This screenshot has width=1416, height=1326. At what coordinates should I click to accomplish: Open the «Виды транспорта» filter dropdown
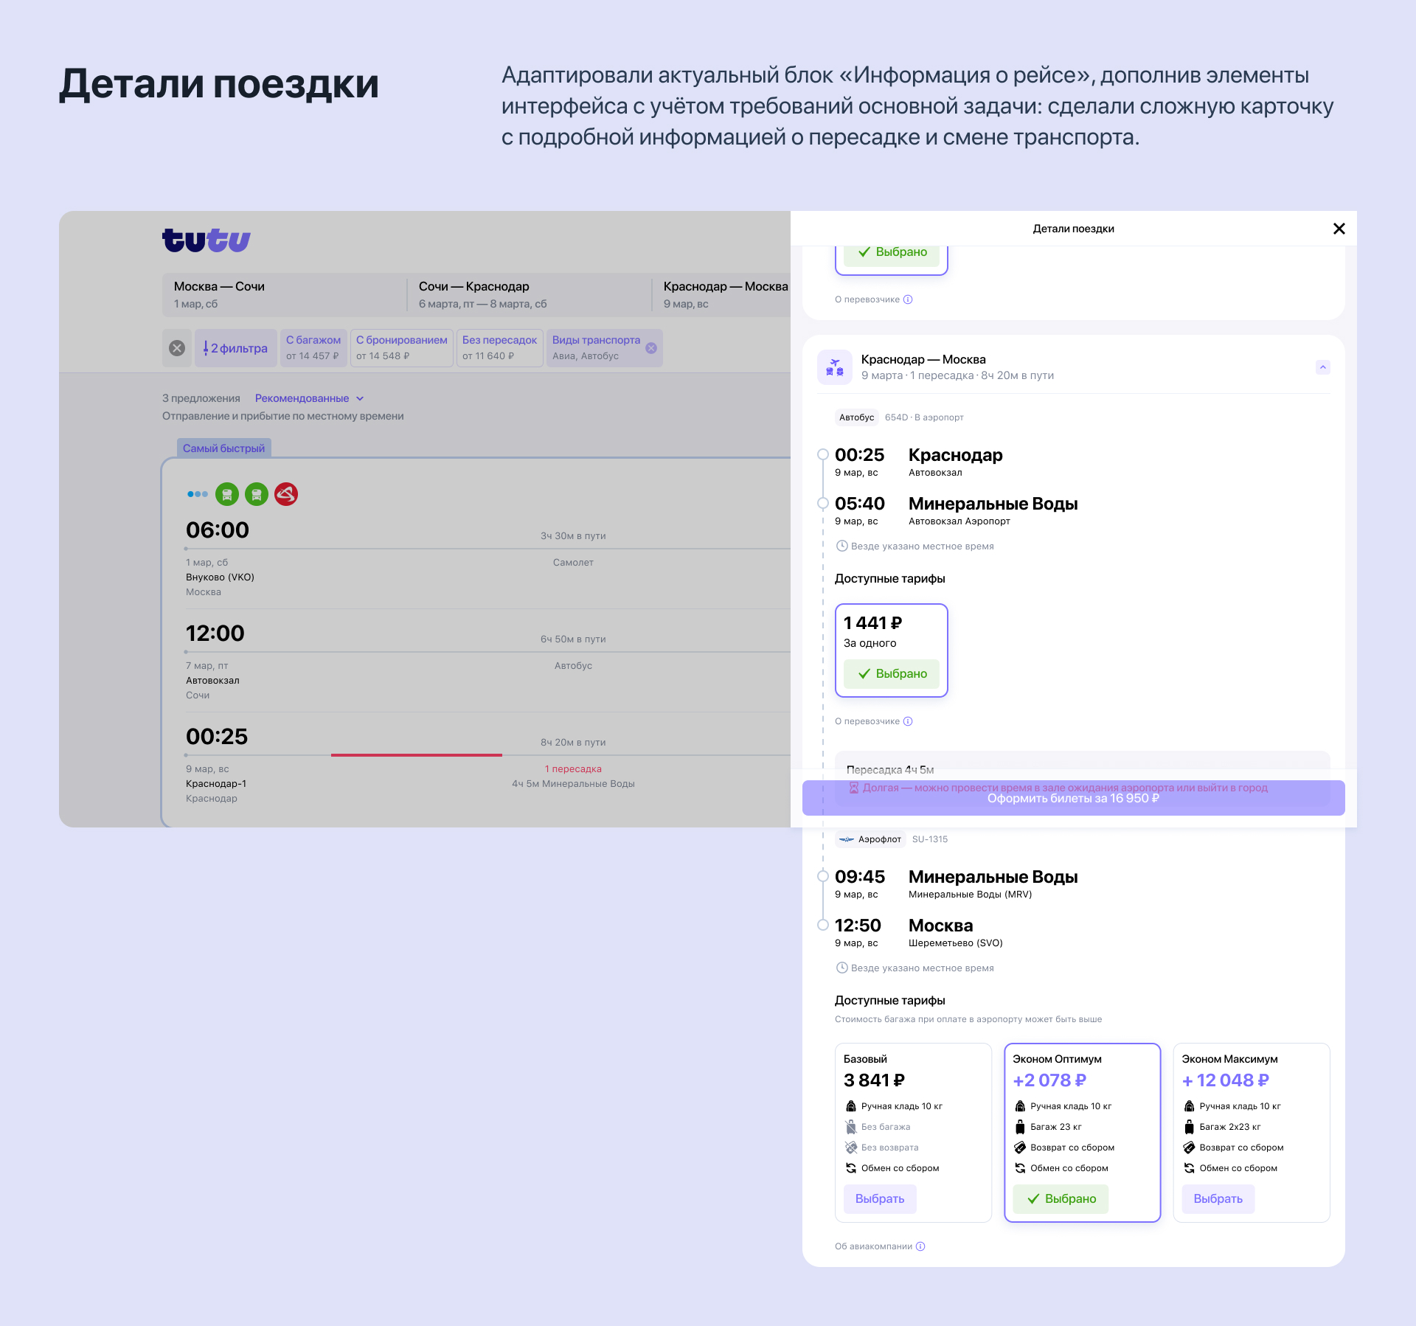[x=597, y=347]
